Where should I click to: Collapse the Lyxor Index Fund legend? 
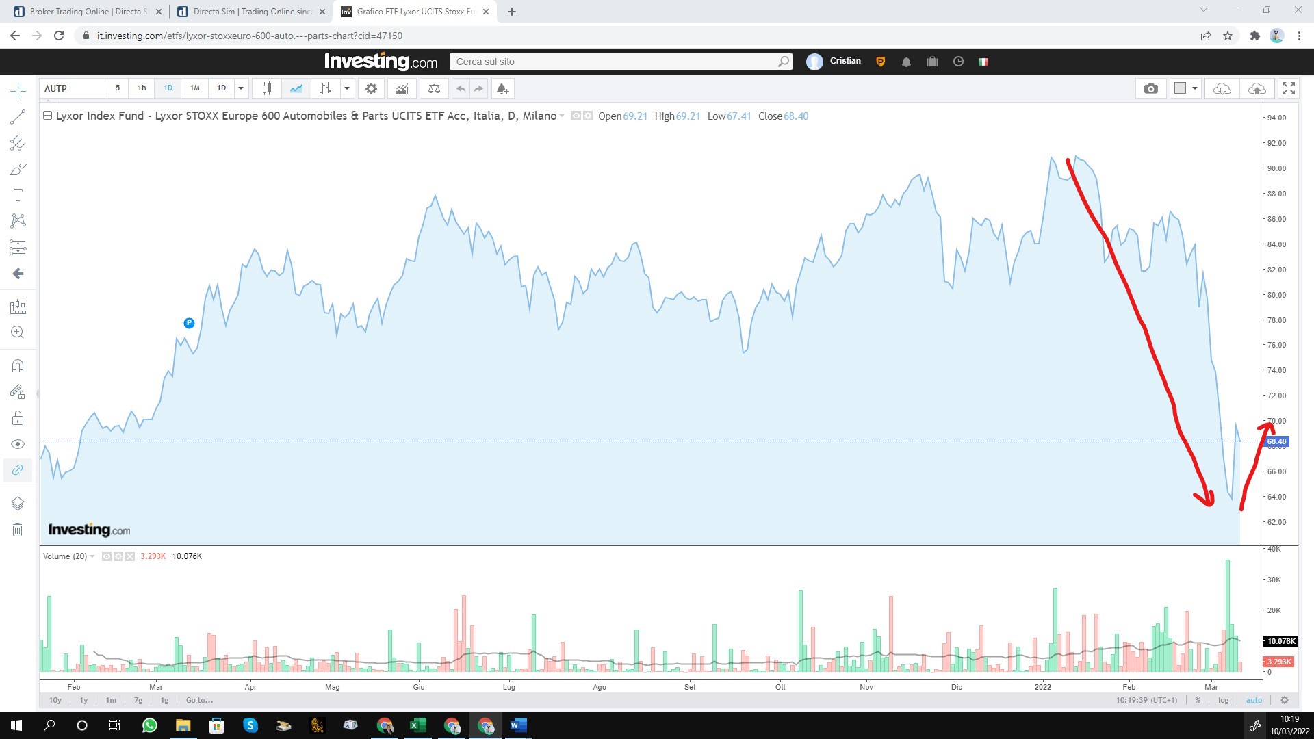[47, 116]
